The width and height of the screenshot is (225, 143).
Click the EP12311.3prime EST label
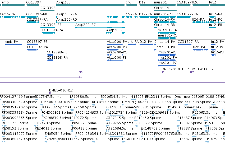coord(158,97)
